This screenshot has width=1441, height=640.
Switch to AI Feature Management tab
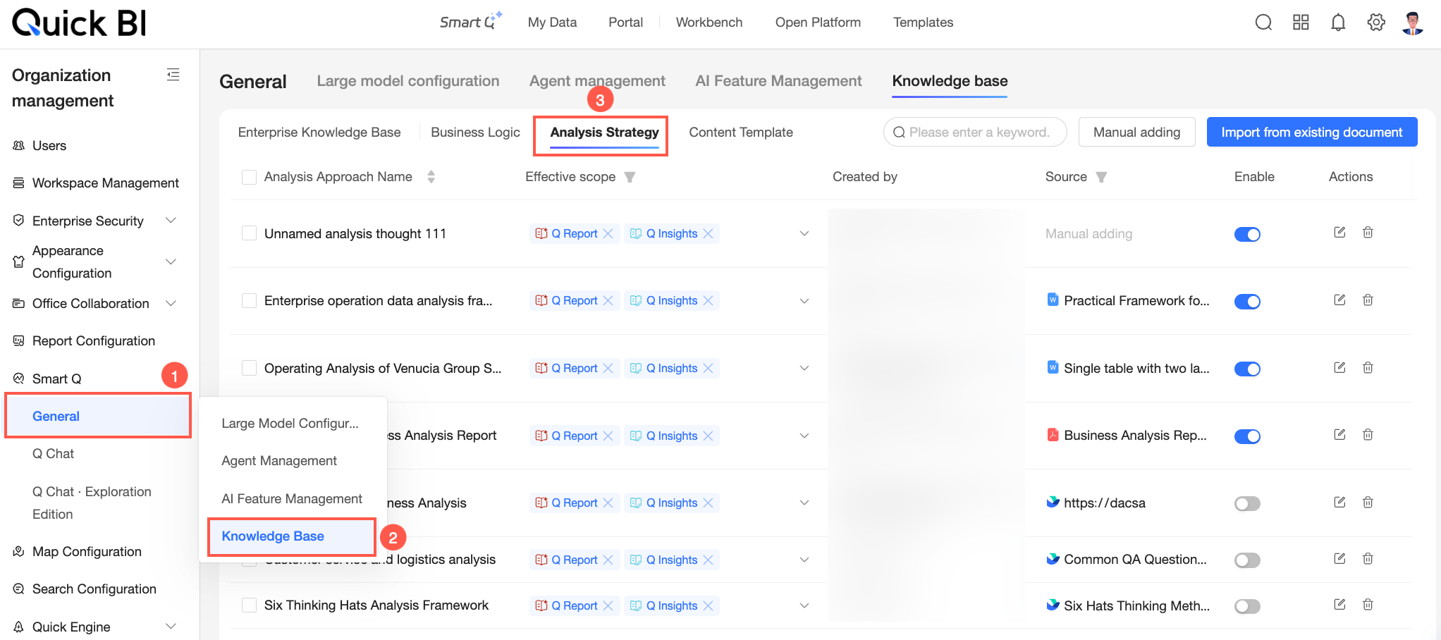tap(778, 81)
